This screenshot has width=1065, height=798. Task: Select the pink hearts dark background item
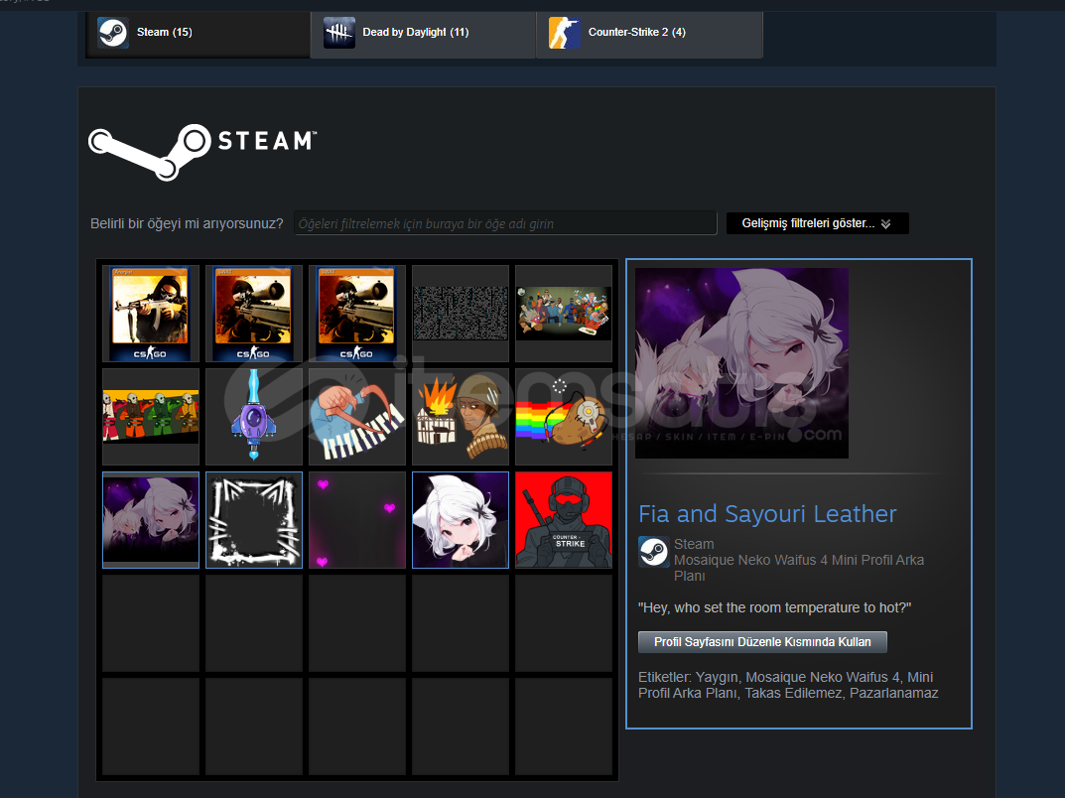357,520
